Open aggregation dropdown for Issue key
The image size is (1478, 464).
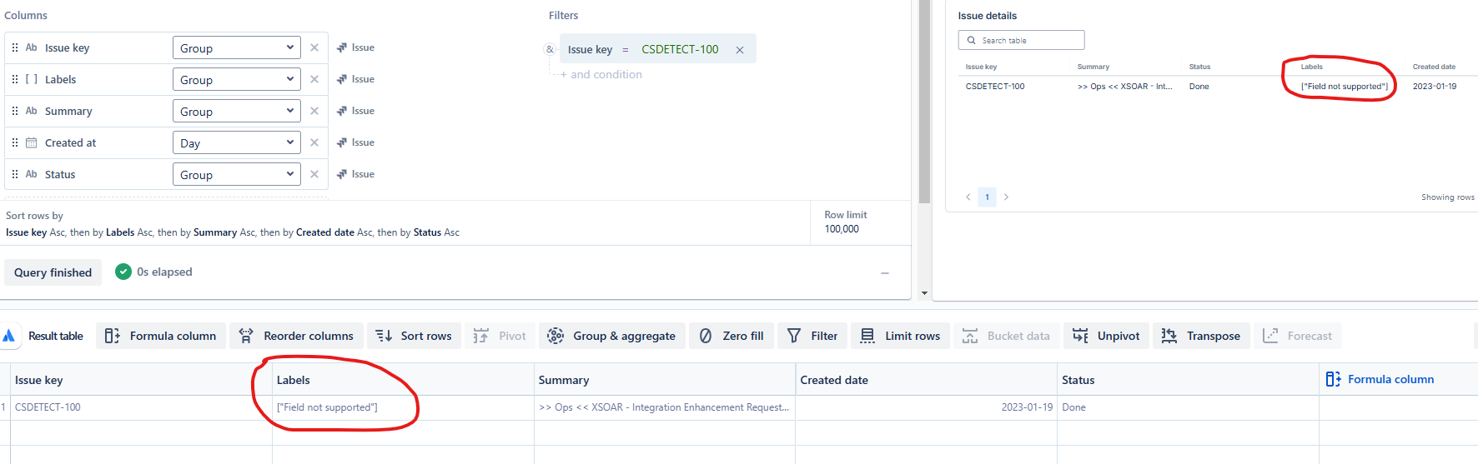tap(237, 47)
